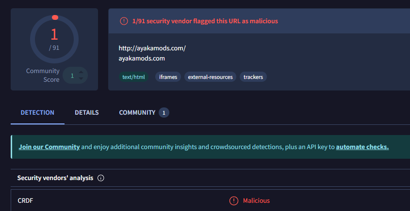
Task: Click the warning icon next to Malicious
Action: tap(234, 201)
